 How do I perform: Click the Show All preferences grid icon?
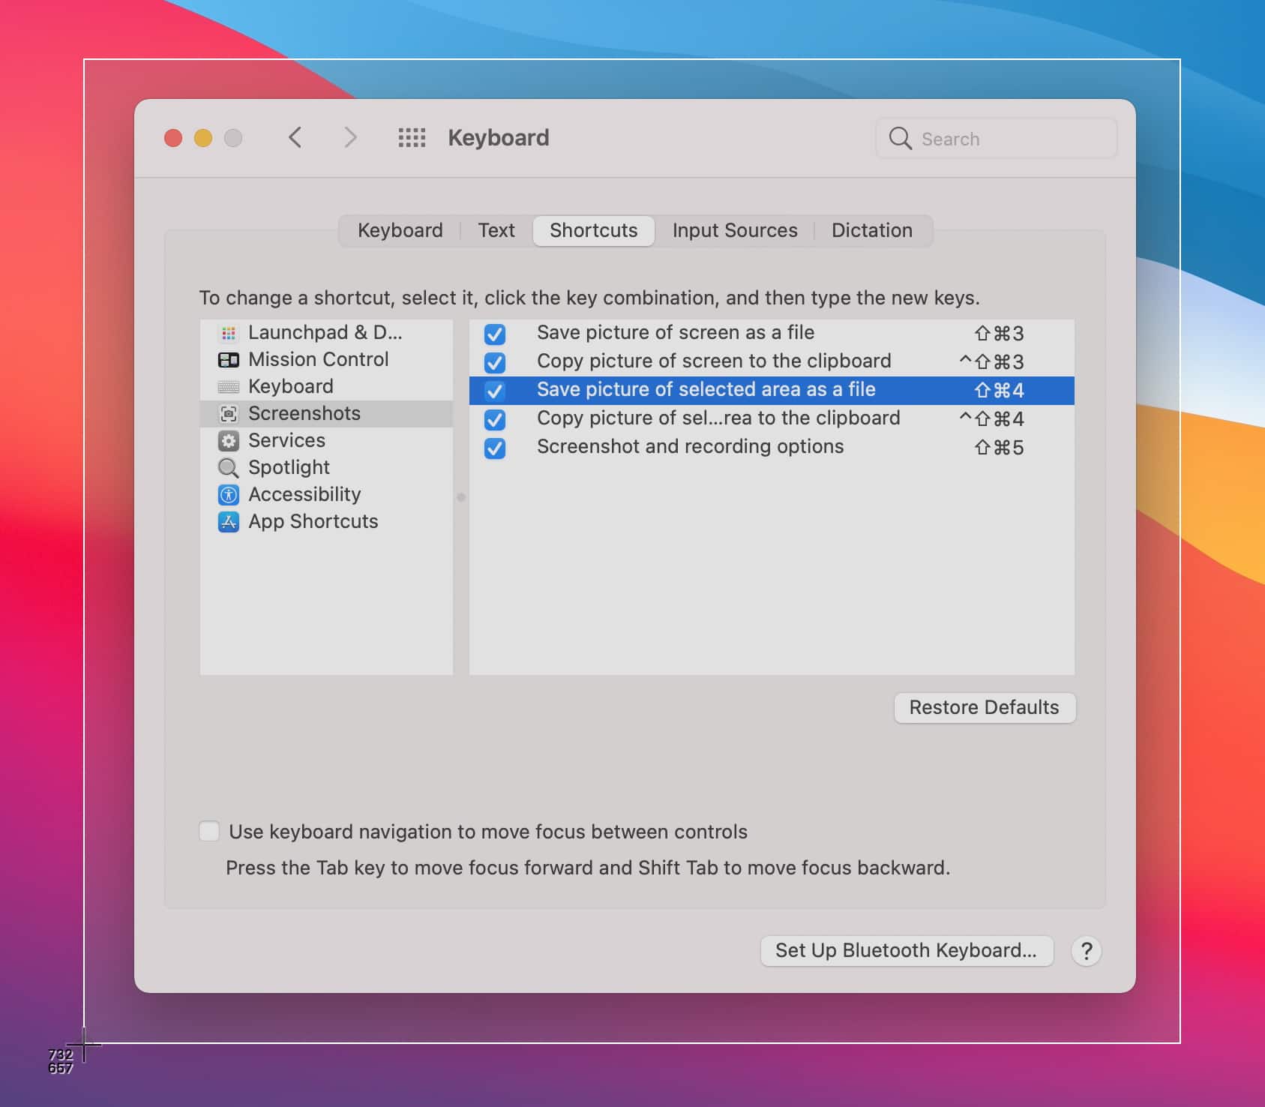(412, 137)
